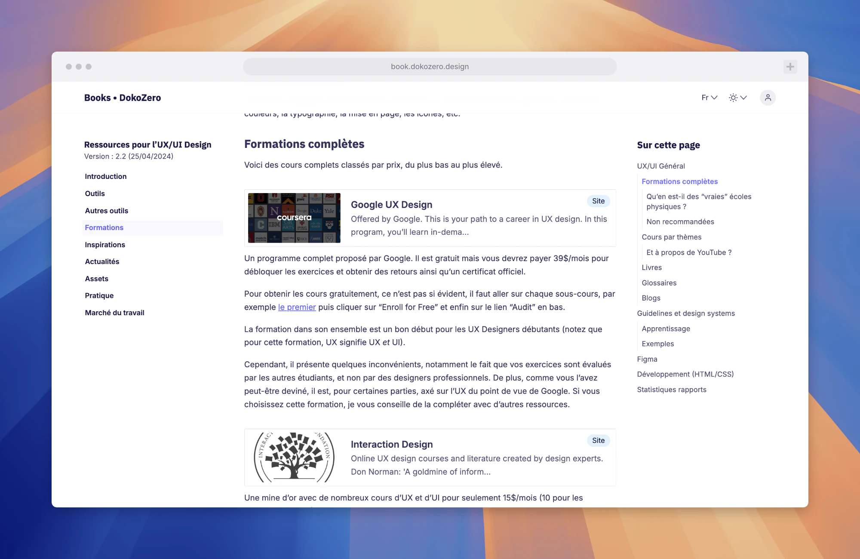
Task: Expand the theme chevron menu
Action: 743,98
